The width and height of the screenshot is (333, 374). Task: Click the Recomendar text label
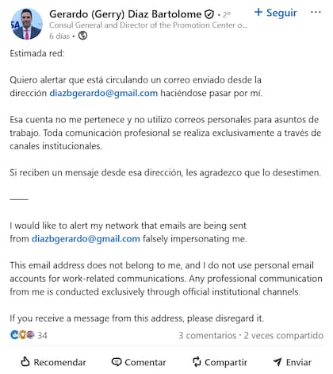(59, 362)
